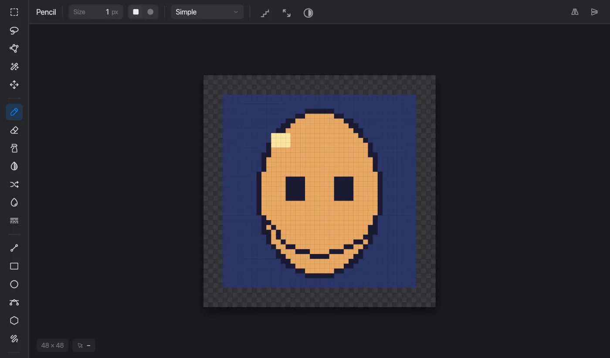
Task: Click the Pencil tool name label
Action: (46, 12)
